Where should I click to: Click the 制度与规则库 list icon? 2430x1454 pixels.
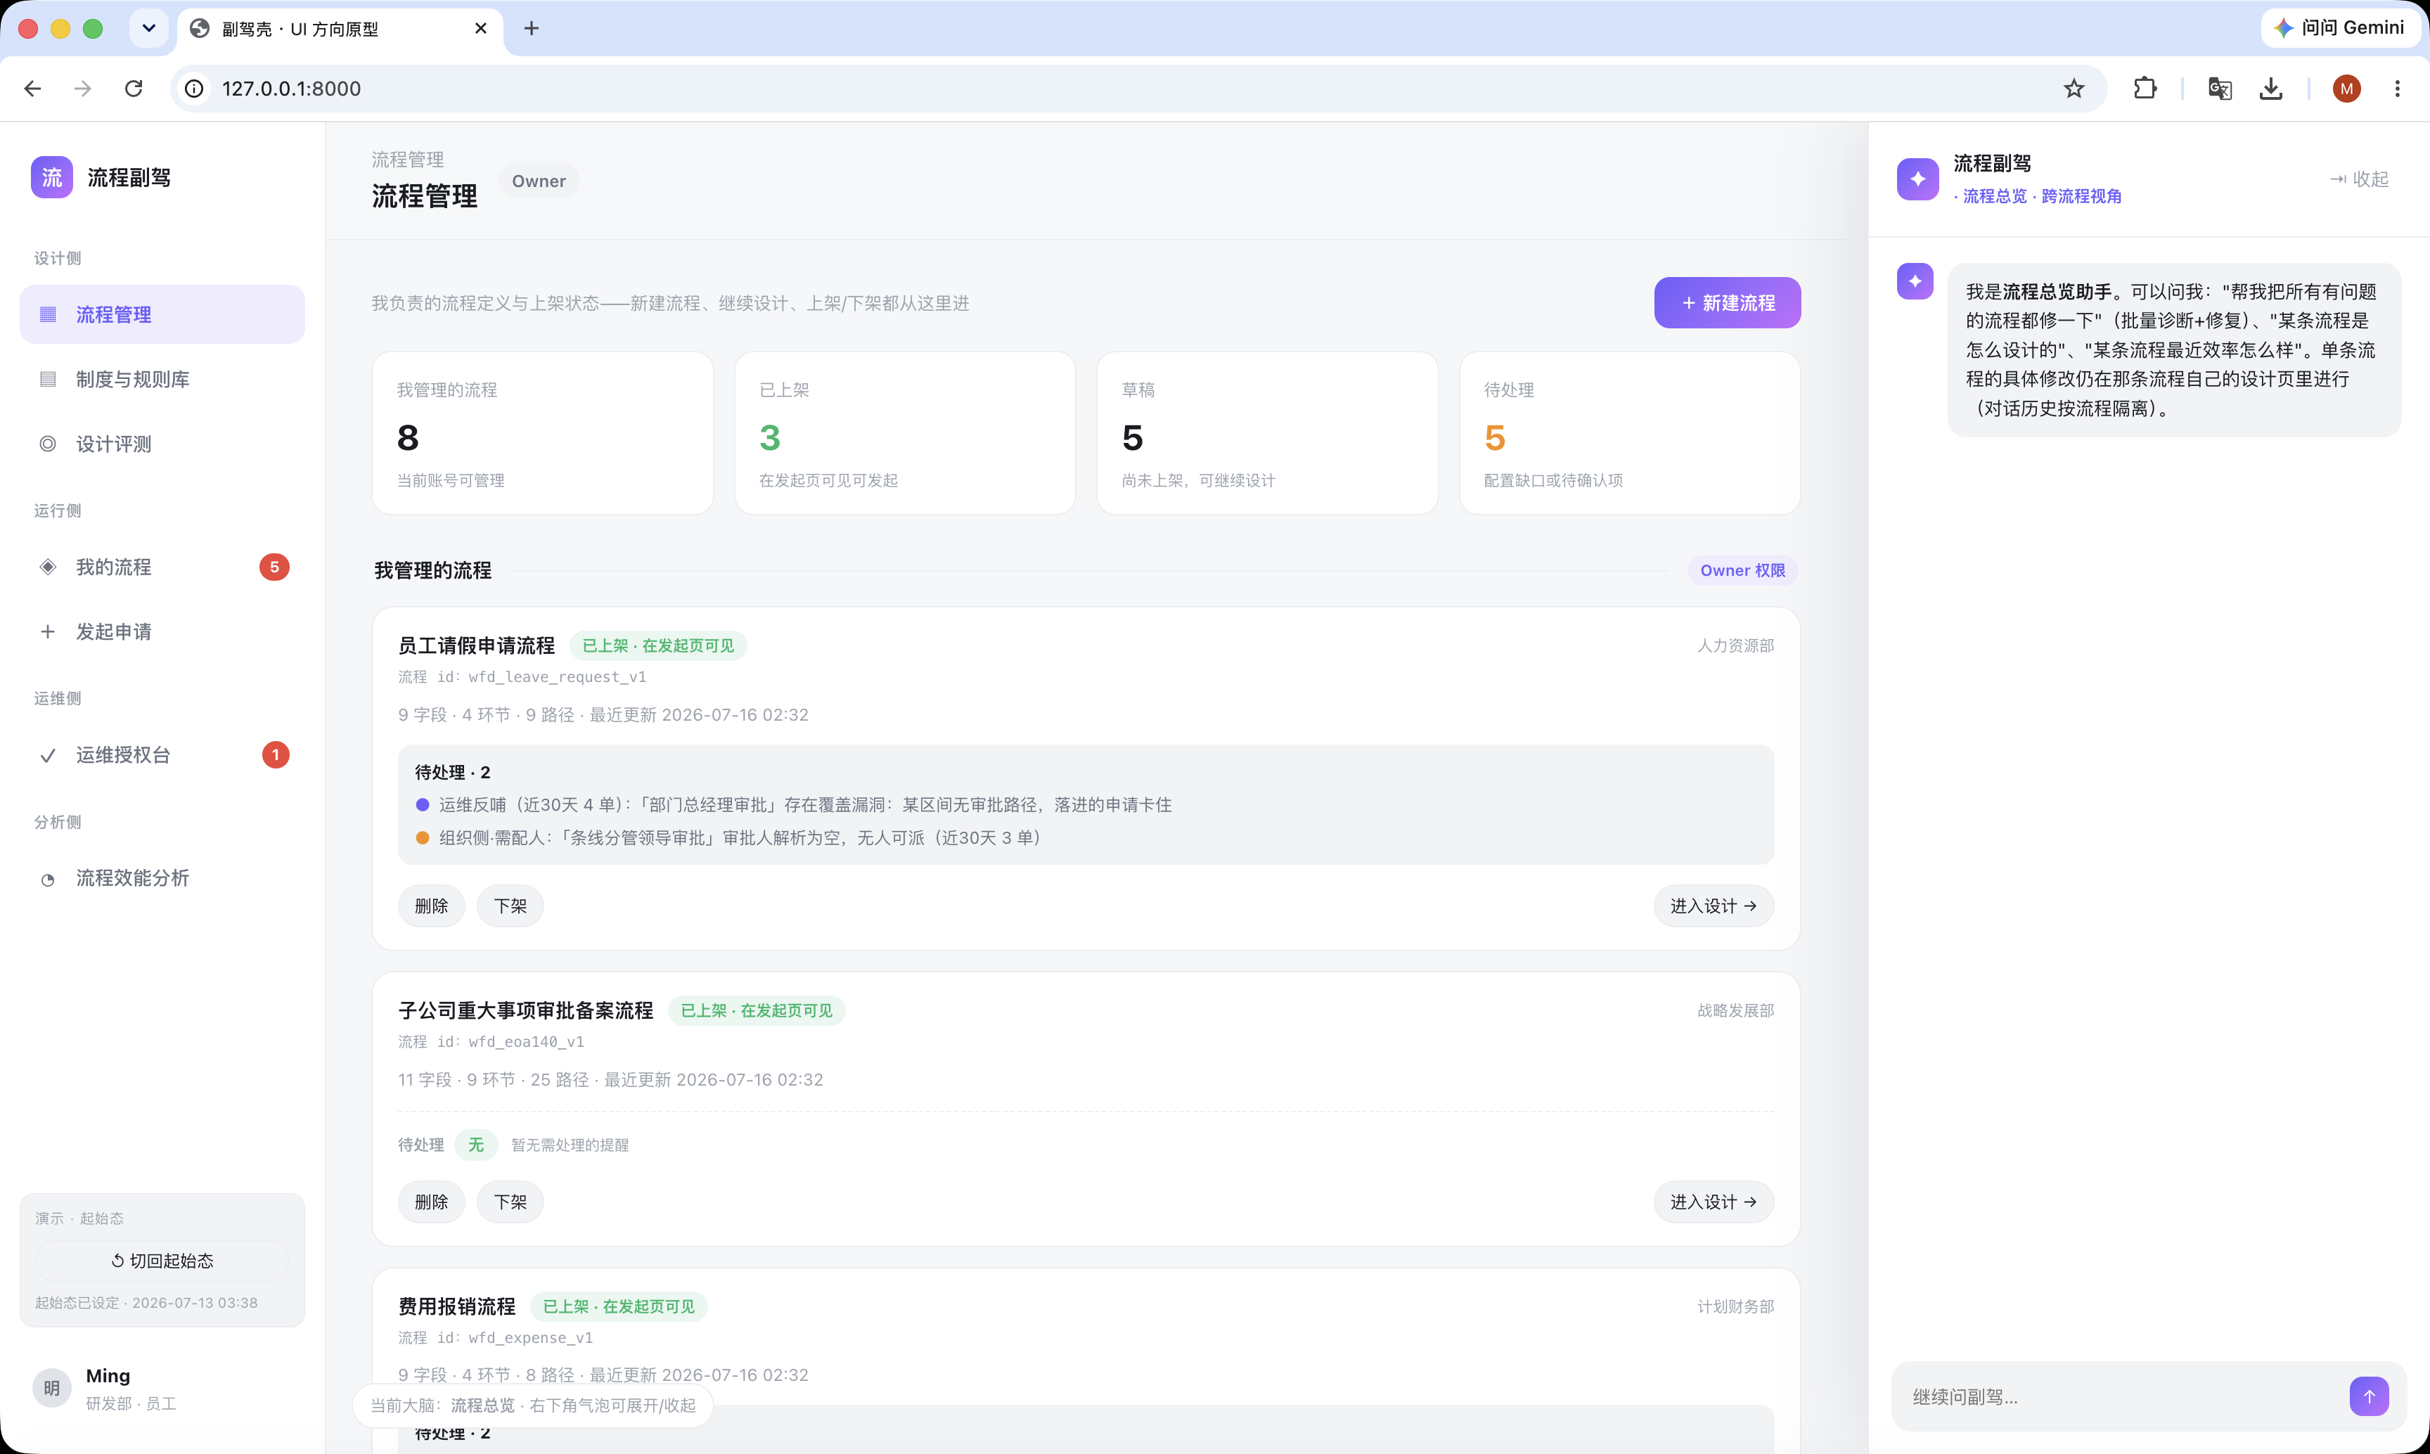pos(47,379)
